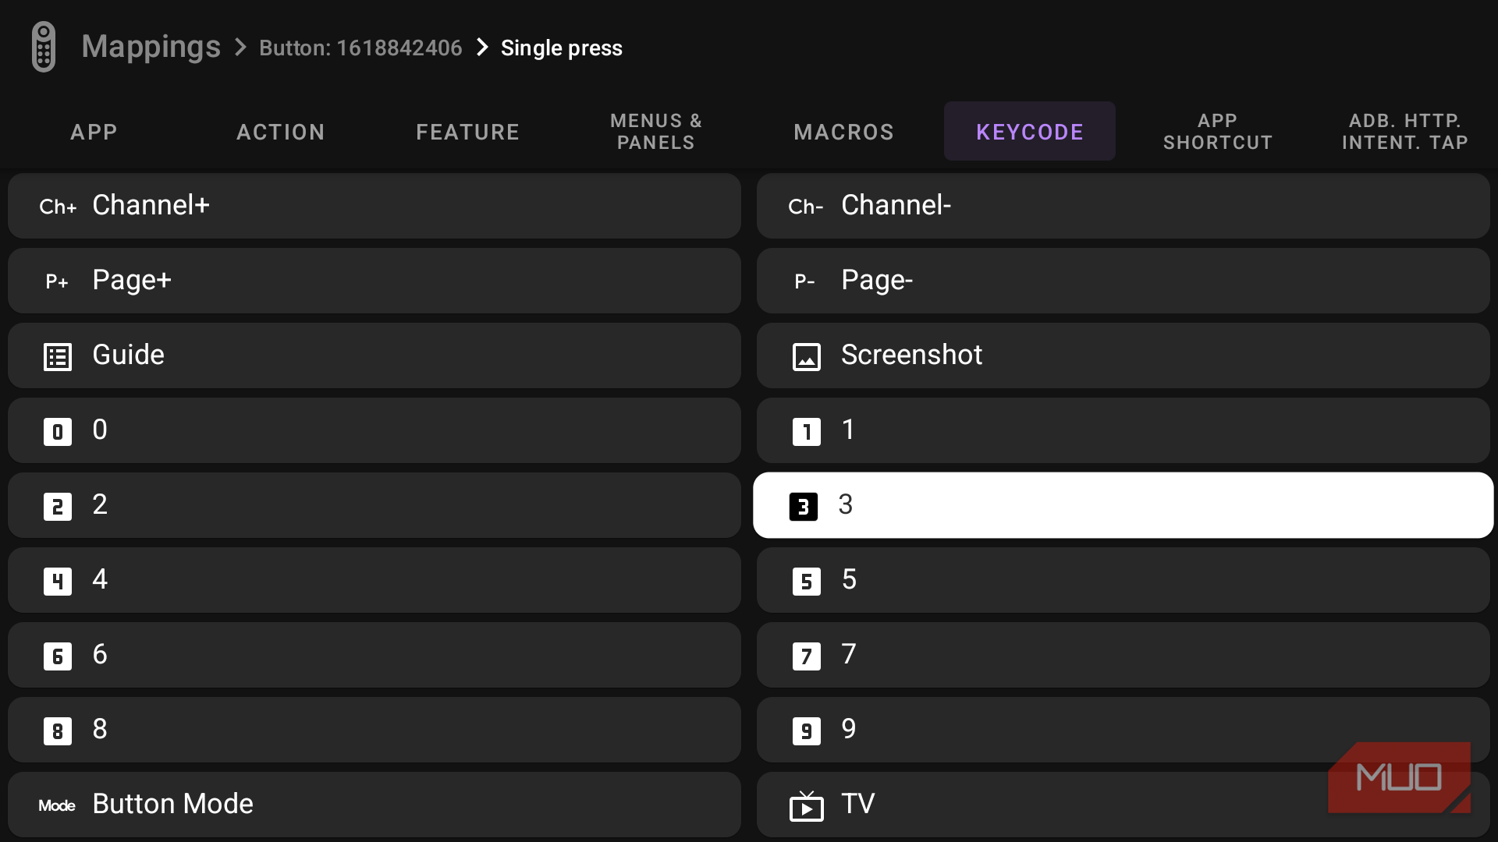Viewport: 1498px width, 842px height.
Task: Click the boxed 0 digit icon
Action: (58, 432)
